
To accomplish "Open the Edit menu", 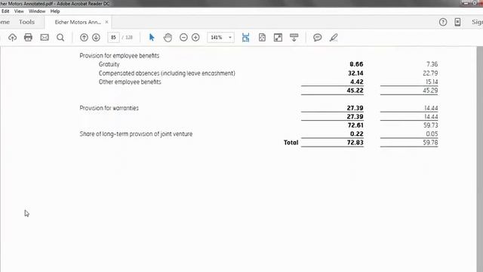I will tap(5, 11).
